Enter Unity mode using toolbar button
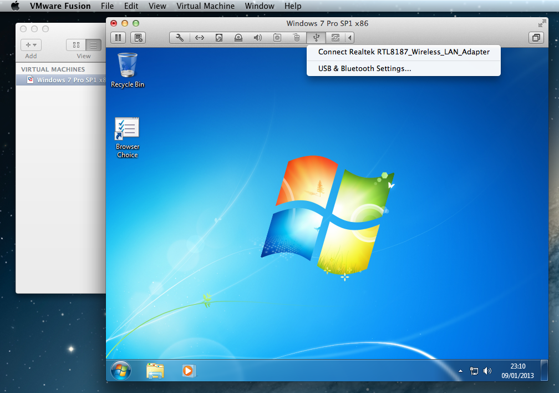Screen dimensions: 559x393 pos(536,38)
